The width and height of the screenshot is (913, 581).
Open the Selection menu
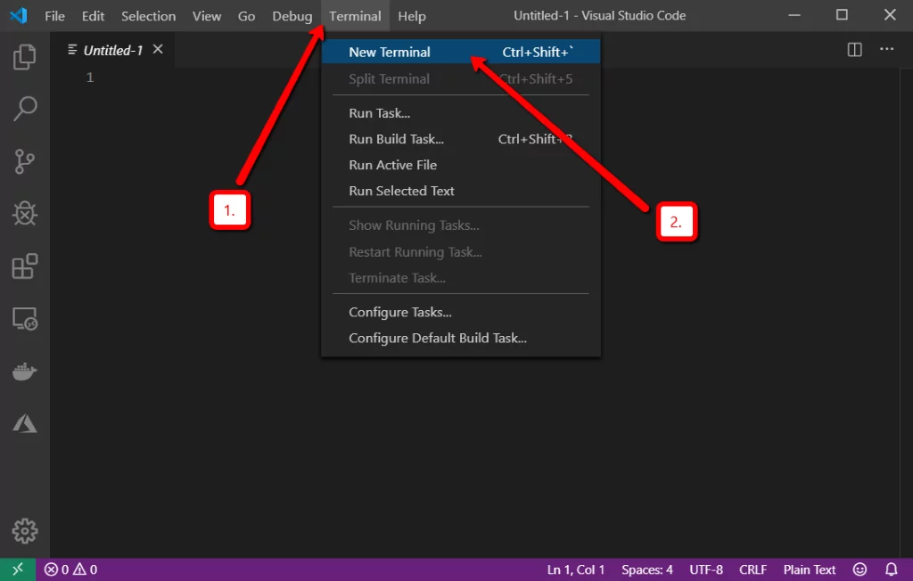[x=149, y=16]
